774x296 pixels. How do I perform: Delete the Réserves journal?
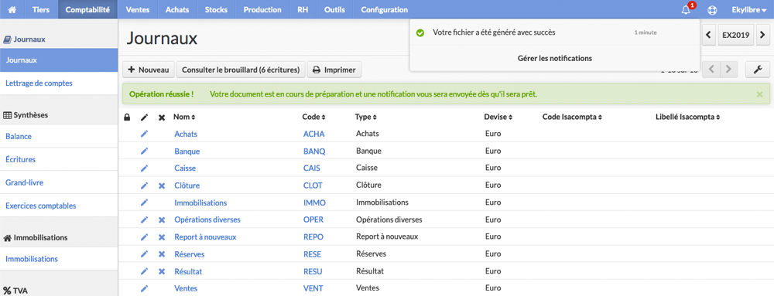[x=162, y=254]
